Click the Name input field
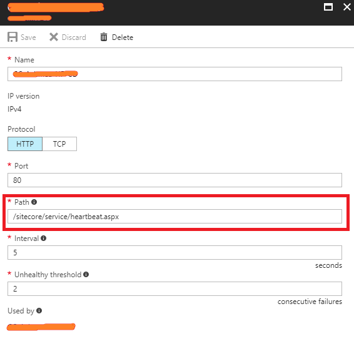 point(174,74)
